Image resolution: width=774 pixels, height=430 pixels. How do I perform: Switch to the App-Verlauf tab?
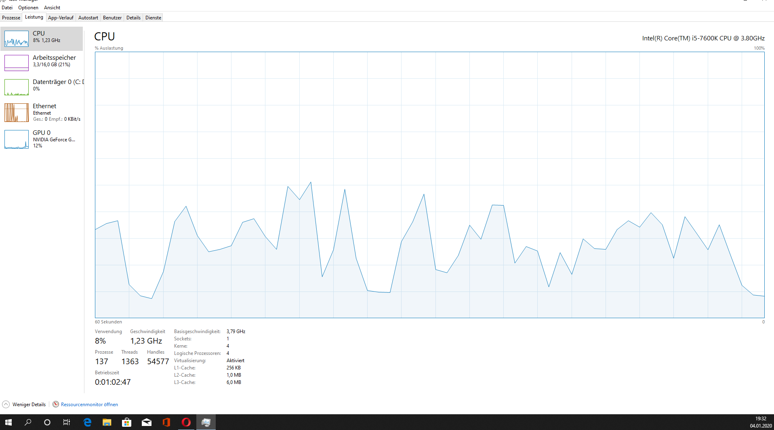click(61, 17)
